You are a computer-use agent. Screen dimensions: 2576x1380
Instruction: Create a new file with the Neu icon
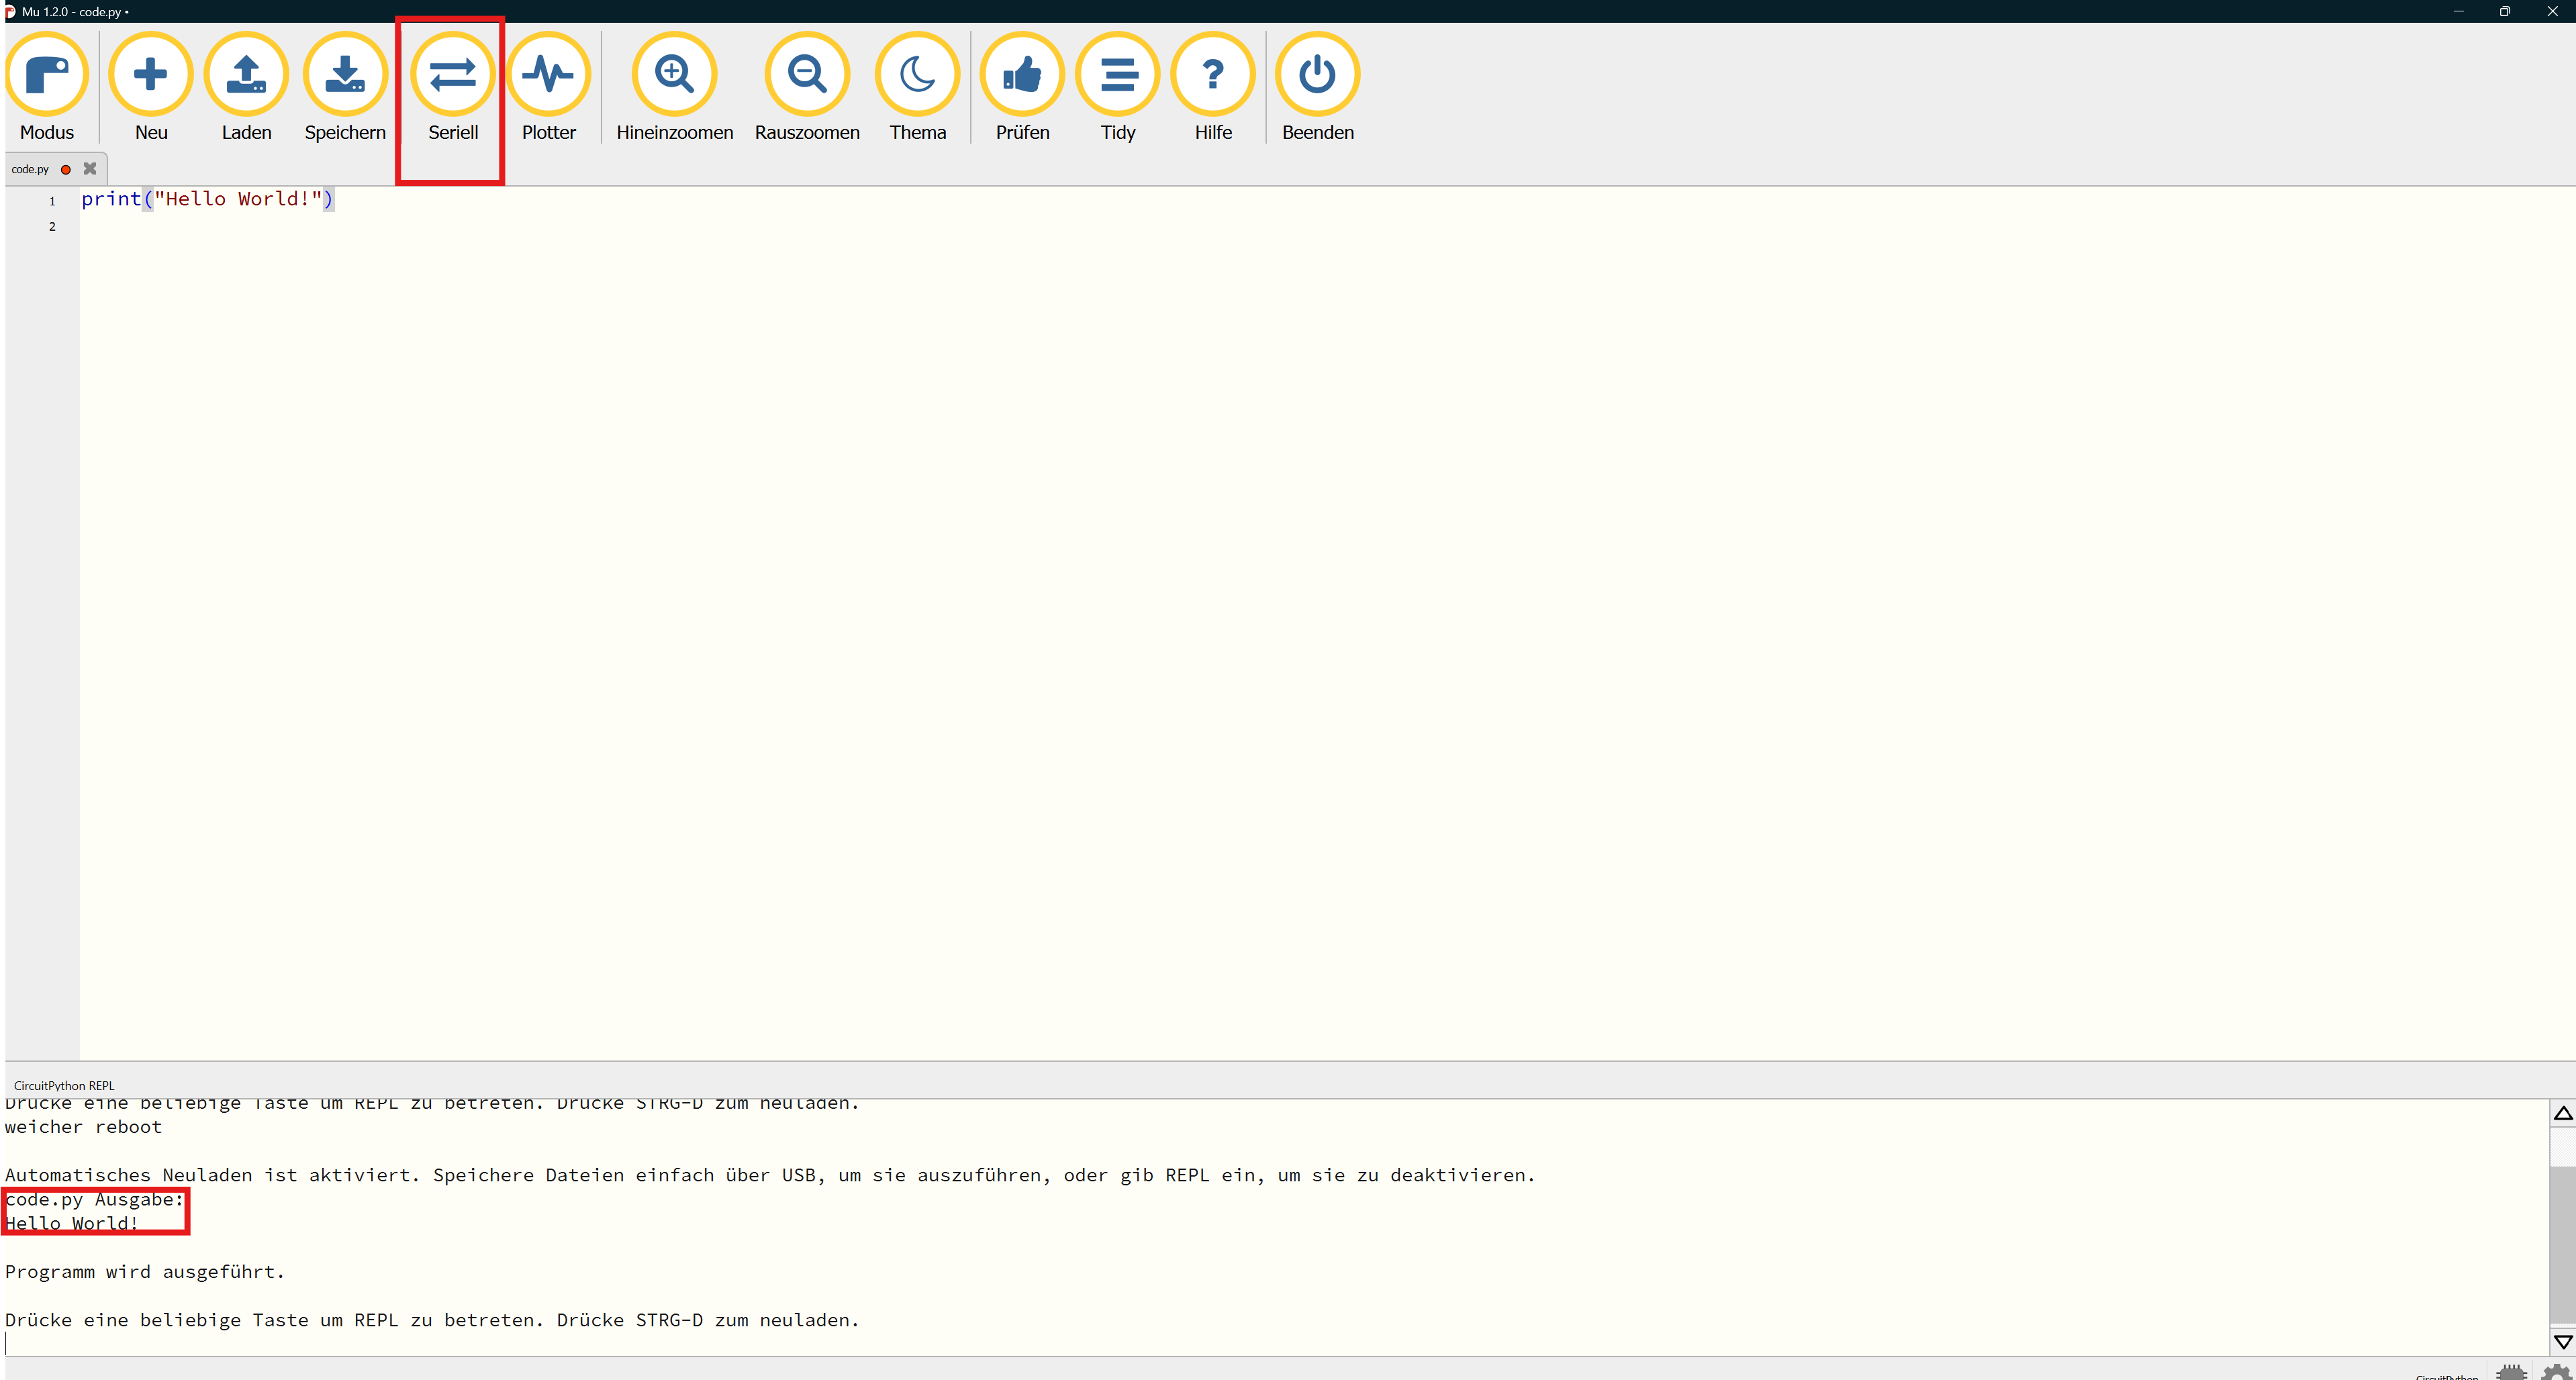click(151, 75)
